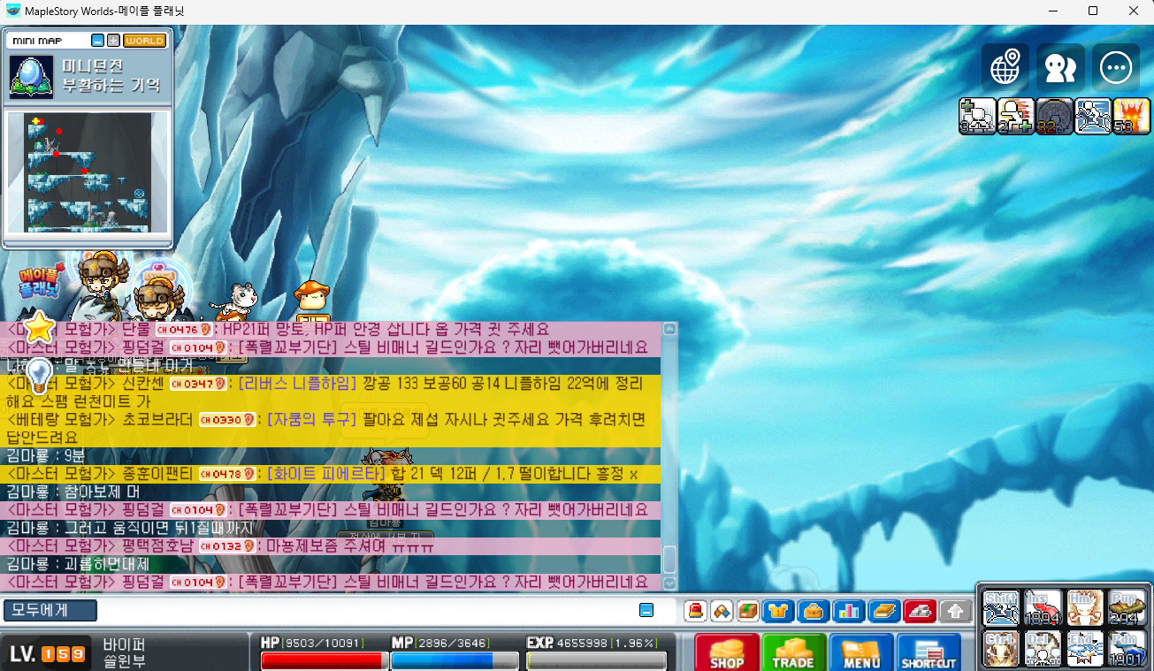Select the running figure buff icon showing 2

point(1015,116)
